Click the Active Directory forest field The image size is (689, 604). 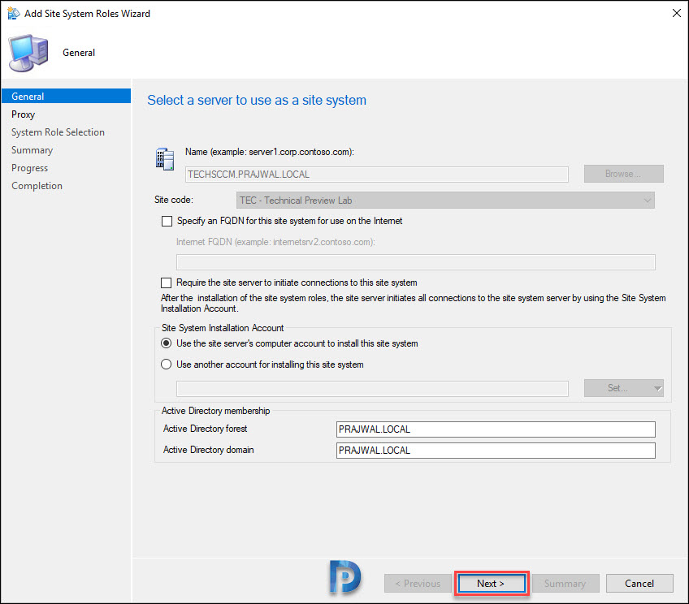pos(496,429)
